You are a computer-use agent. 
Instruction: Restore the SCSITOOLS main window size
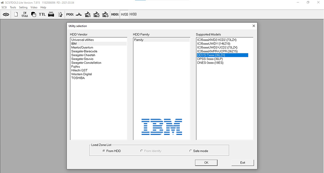pyautogui.click(x=308, y=2)
